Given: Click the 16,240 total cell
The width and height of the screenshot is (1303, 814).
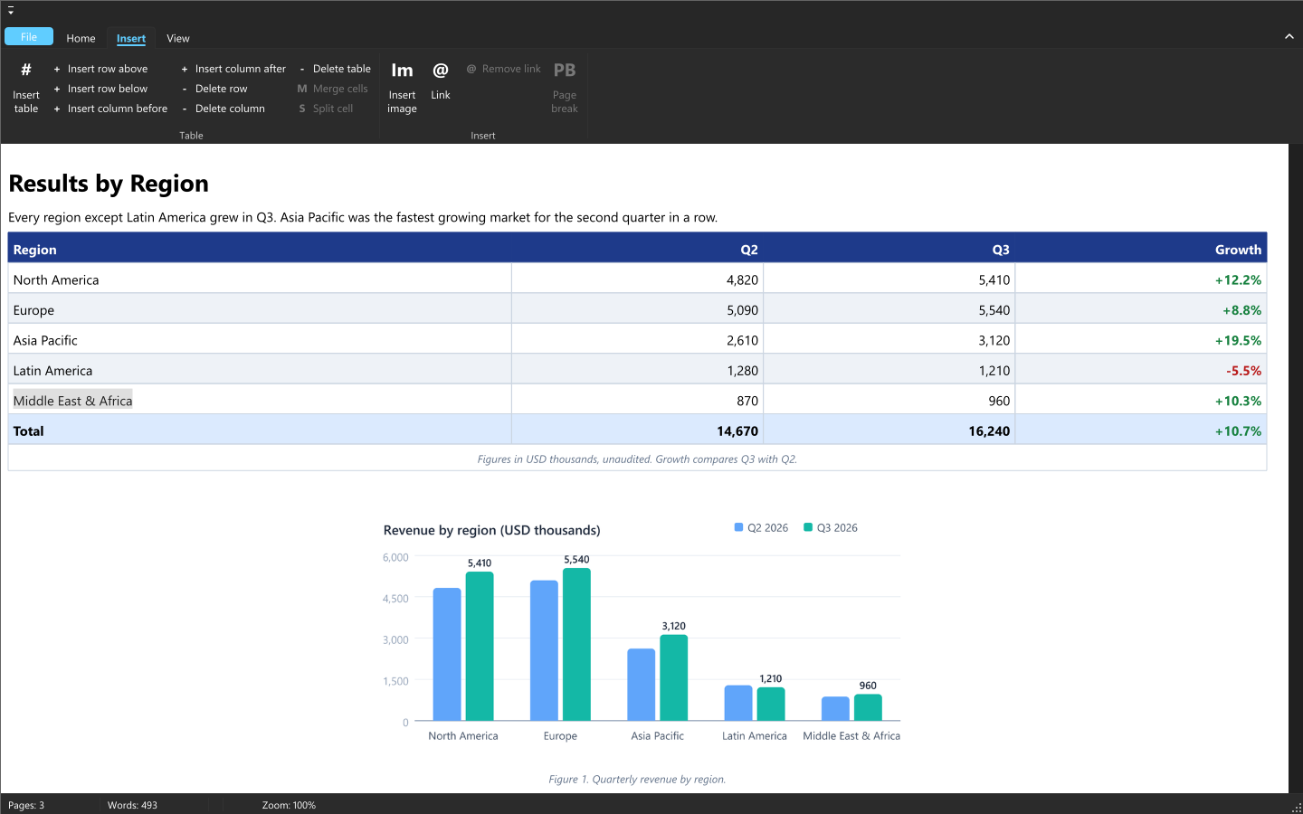Looking at the screenshot, I should point(889,431).
